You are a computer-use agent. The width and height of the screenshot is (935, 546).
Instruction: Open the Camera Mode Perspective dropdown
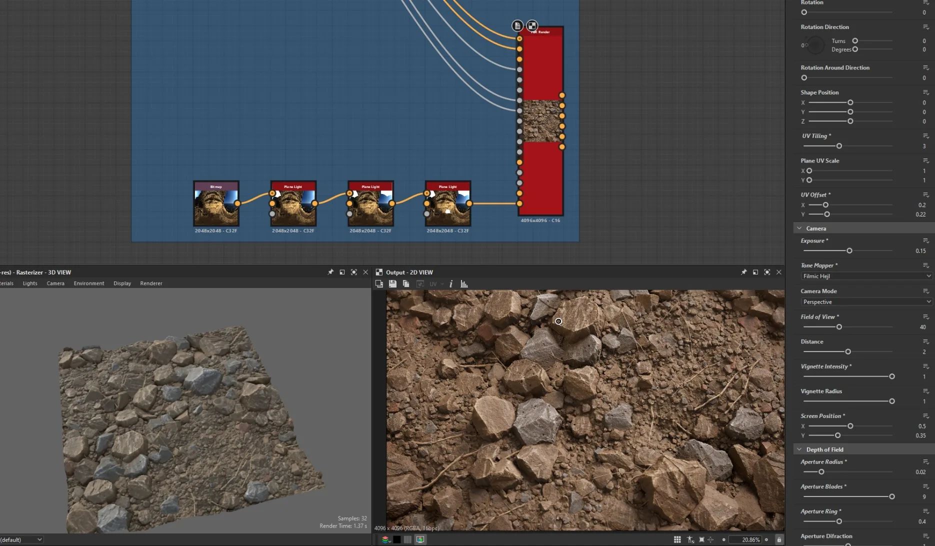click(x=866, y=302)
